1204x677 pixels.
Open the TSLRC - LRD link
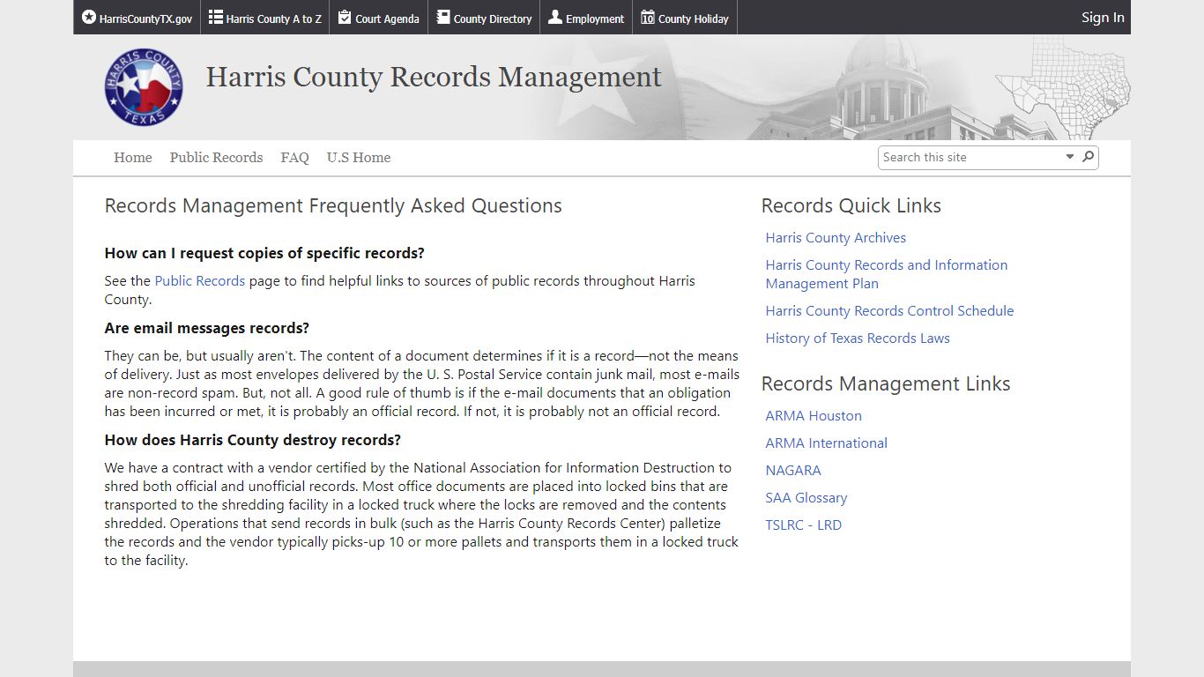point(804,525)
